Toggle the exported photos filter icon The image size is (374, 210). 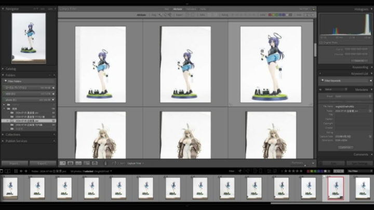pyautogui.click(x=187, y=15)
